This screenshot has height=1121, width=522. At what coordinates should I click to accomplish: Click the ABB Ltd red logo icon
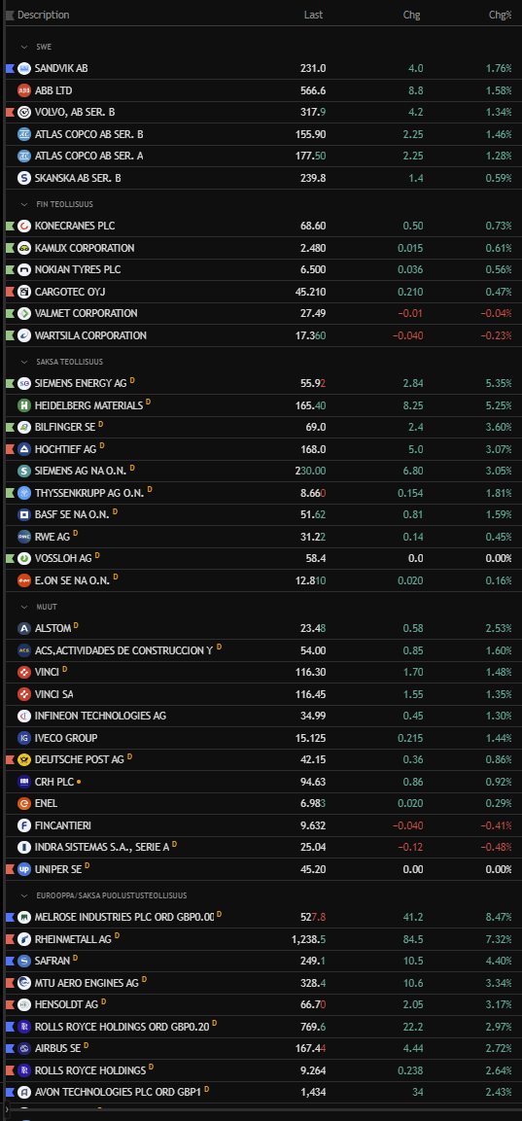click(x=23, y=90)
